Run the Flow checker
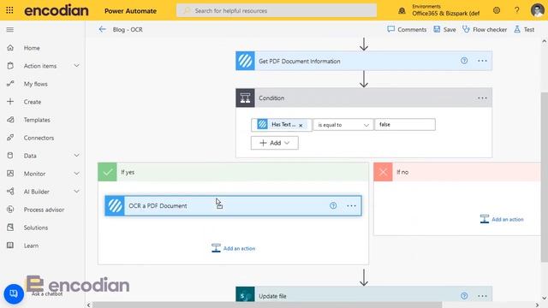This screenshot has height=308, width=548. [485, 30]
